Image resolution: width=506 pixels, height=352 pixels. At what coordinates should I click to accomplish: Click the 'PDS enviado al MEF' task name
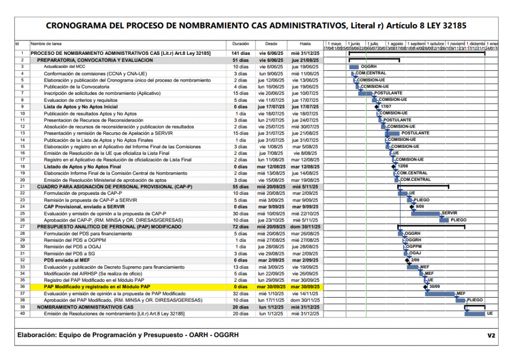click(x=67, y=260)
